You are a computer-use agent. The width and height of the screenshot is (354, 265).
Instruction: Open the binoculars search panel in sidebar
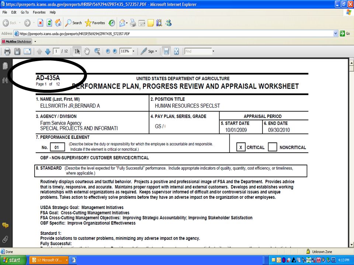pos(5,80)
